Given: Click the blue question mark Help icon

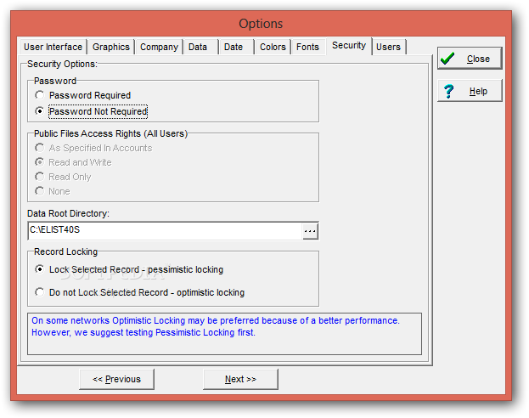Looking at the screenshot, I should pyautogui.click(x=448, y=91).
